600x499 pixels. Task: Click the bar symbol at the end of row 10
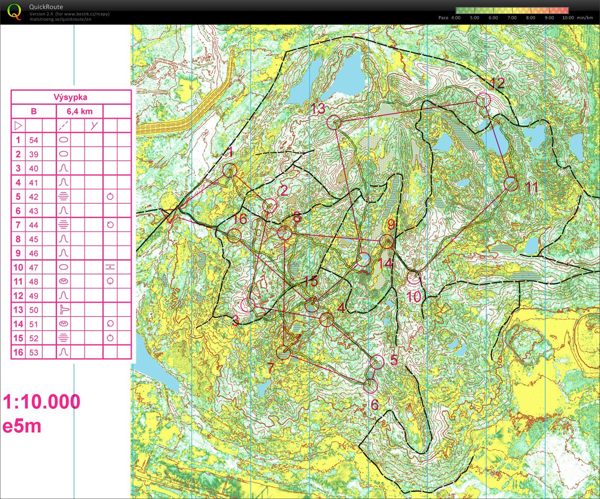pos(110,267)
